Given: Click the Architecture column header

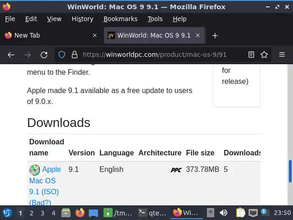Looking at the screenshot, I should pyautogui.click(x=160, y=153).
